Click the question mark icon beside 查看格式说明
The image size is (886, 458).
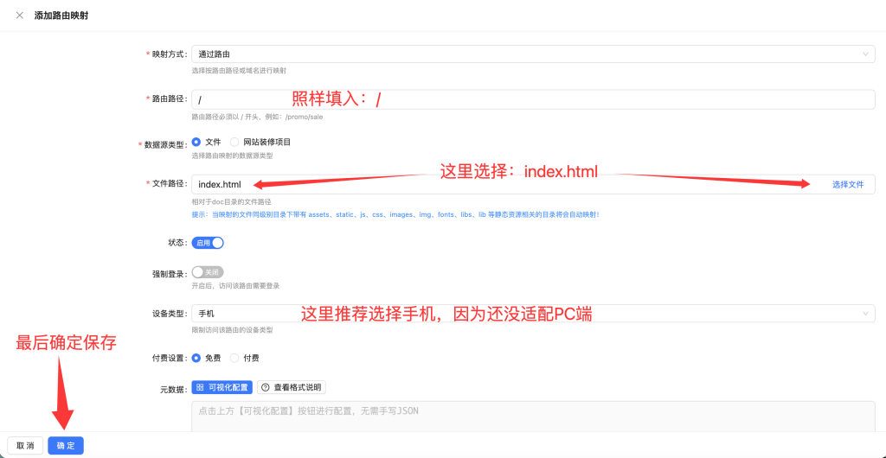(x=266, y=388)
